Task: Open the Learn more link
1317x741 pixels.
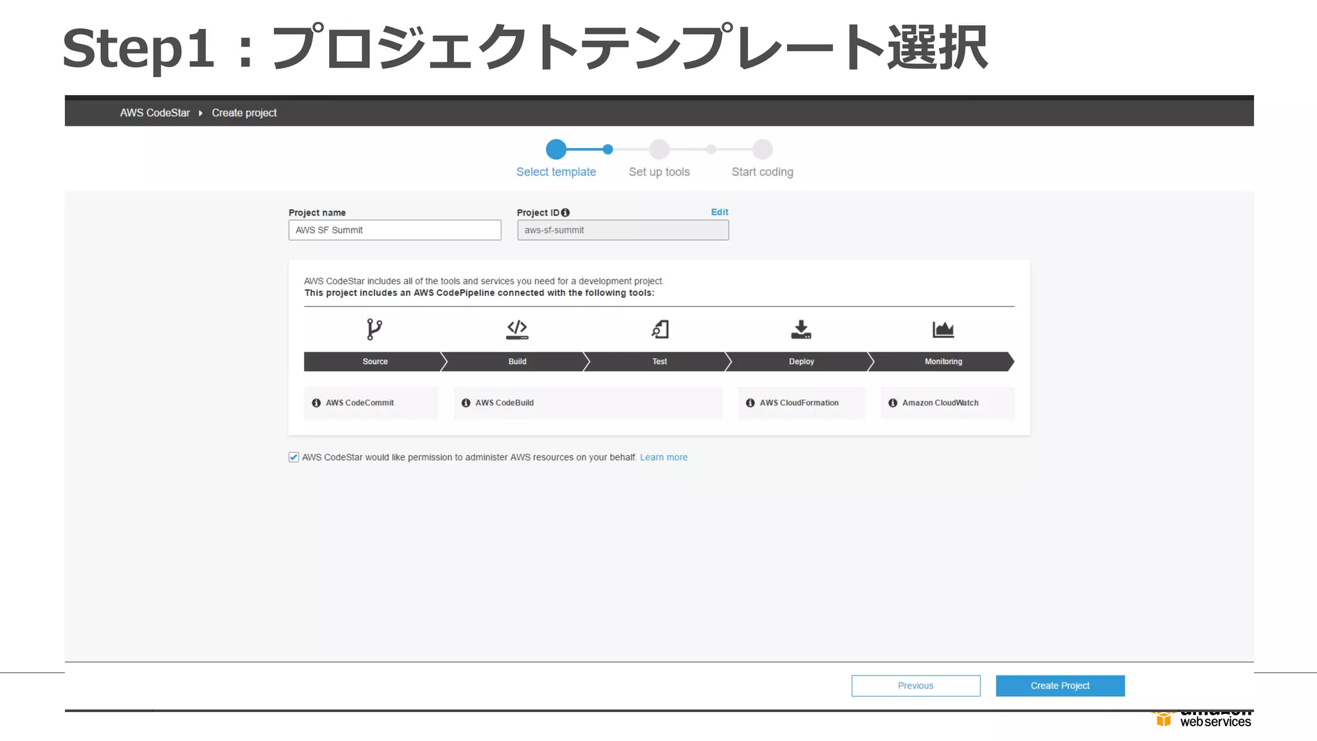Action: (664, 457)
